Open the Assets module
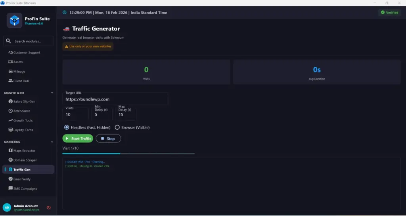Screen dimensions: 406x216 29,62
